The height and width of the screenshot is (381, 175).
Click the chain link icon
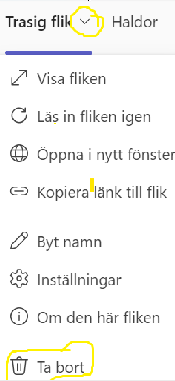pos(19,191)
